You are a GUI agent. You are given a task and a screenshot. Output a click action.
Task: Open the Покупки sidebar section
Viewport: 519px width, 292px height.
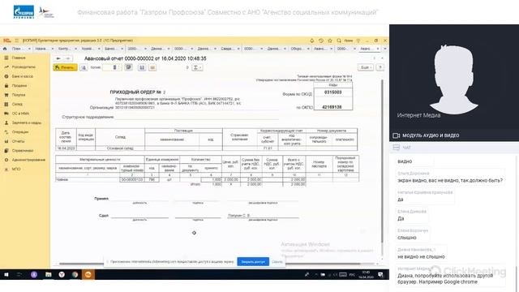[19, 95]
